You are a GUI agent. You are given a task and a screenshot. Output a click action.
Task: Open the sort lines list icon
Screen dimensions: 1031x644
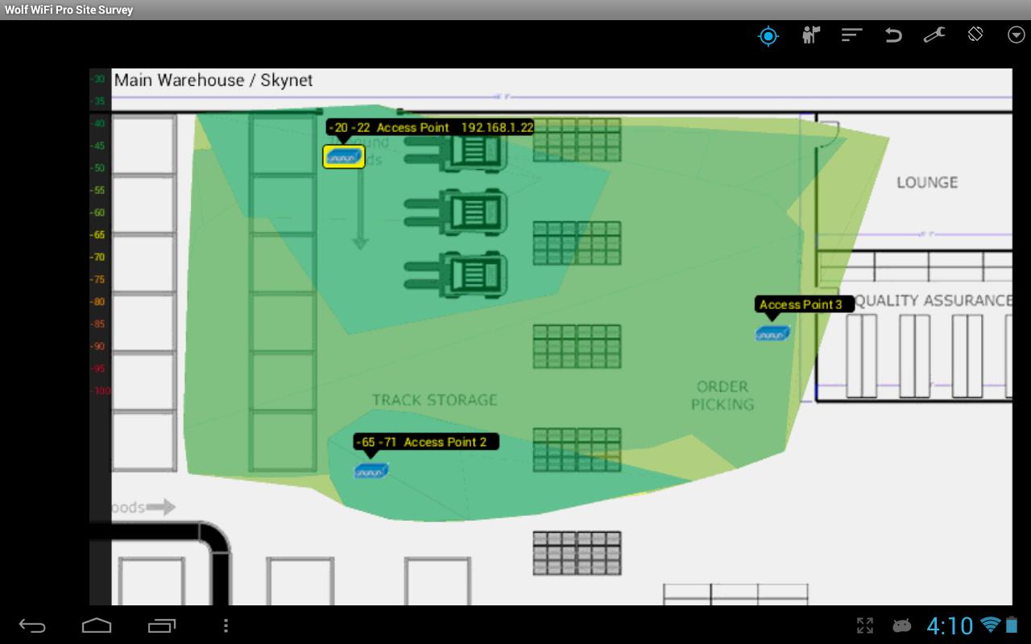[x=851, y=35]
